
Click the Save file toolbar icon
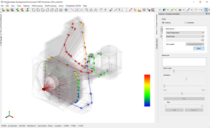pyautogui.click(x=12, y=10)
